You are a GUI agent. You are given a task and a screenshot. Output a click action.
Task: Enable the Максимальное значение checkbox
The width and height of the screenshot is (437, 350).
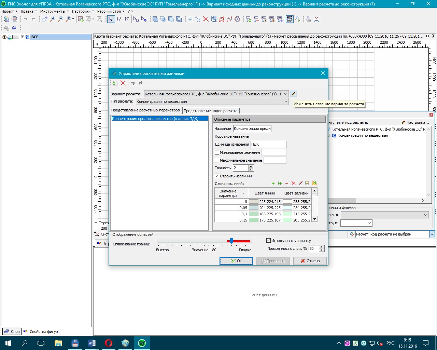point(217,160)
